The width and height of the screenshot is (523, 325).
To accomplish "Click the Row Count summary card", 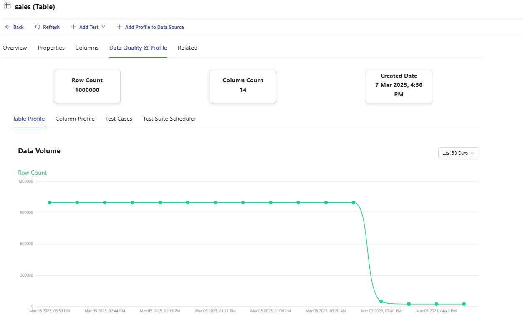I will [87, 86].
